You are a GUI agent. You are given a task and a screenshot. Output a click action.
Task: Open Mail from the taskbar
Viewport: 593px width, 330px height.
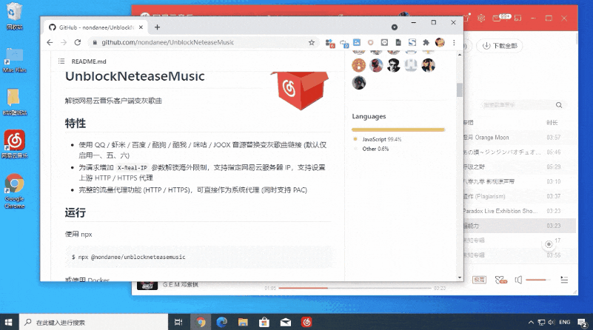[286, 322]
